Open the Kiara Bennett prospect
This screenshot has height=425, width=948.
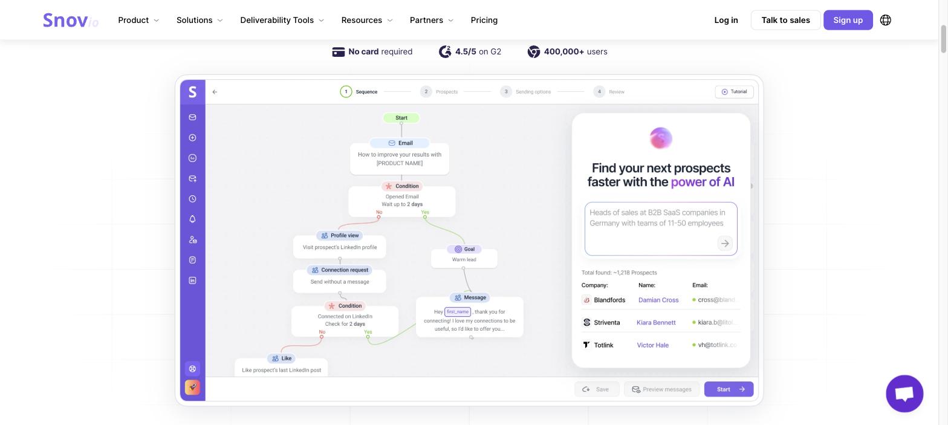[656, 322]
